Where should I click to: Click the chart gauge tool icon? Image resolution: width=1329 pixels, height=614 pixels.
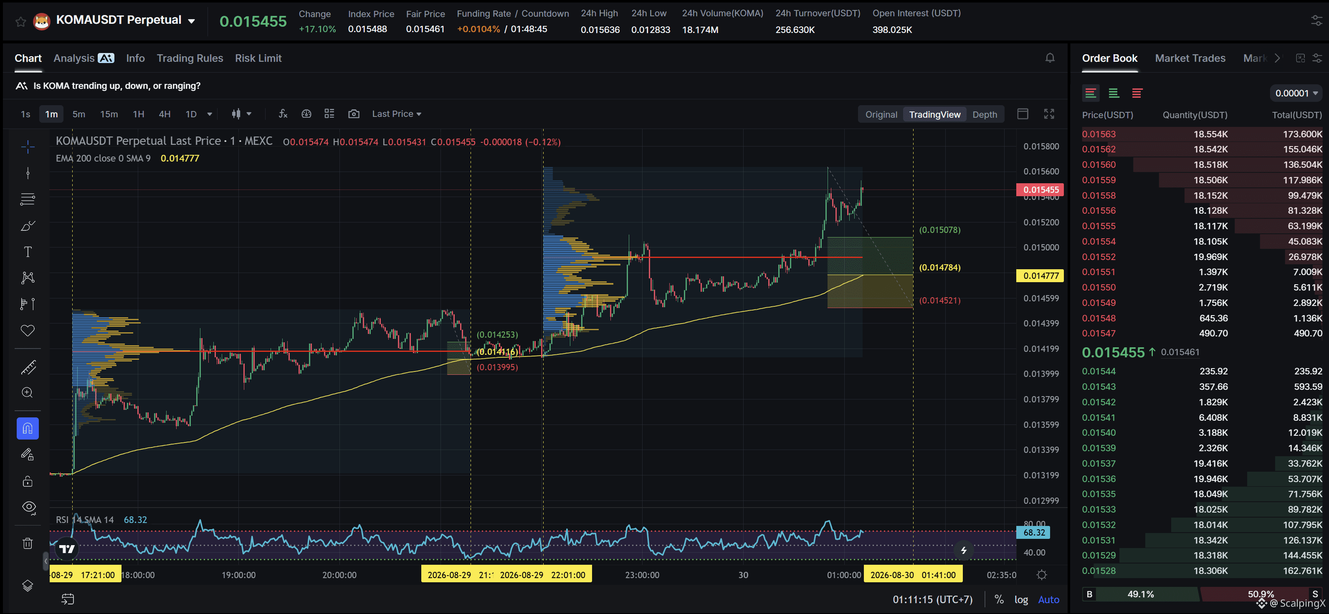tap(306, 114)
